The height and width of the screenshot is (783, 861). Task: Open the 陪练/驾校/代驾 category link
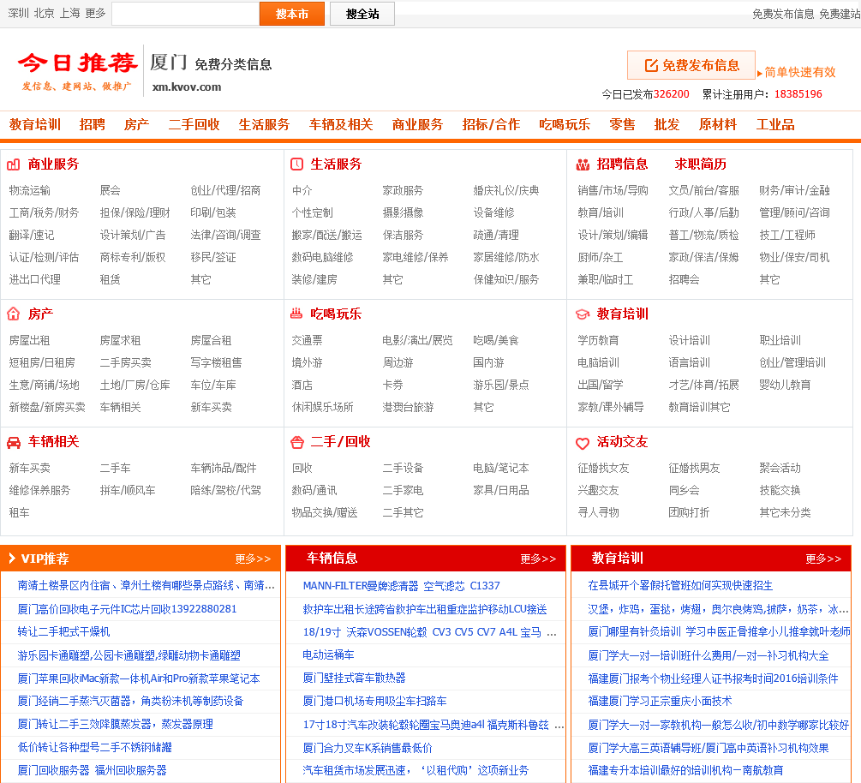pyautogui.click(x=225, y=490)
